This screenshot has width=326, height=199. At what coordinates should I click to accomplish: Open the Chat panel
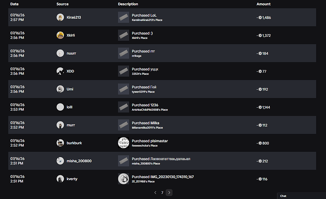[x=283, y=196]
